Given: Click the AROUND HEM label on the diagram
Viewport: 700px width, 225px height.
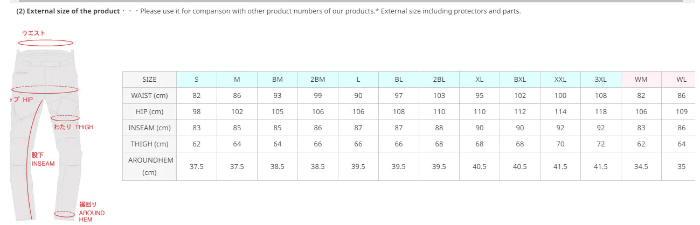Looking at the screenshot, I should pos(92,212).
